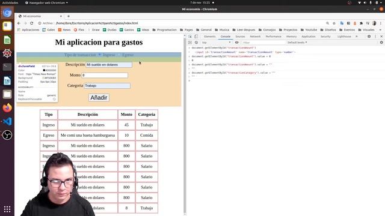
Task: Open Slack from the Ubuntu dock
Action: point(7,26)
